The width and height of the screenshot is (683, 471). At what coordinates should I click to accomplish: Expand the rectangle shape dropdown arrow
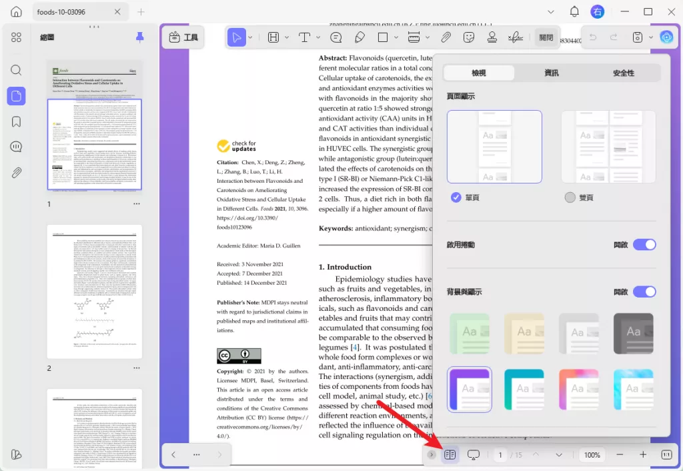[x=396, y=37]
